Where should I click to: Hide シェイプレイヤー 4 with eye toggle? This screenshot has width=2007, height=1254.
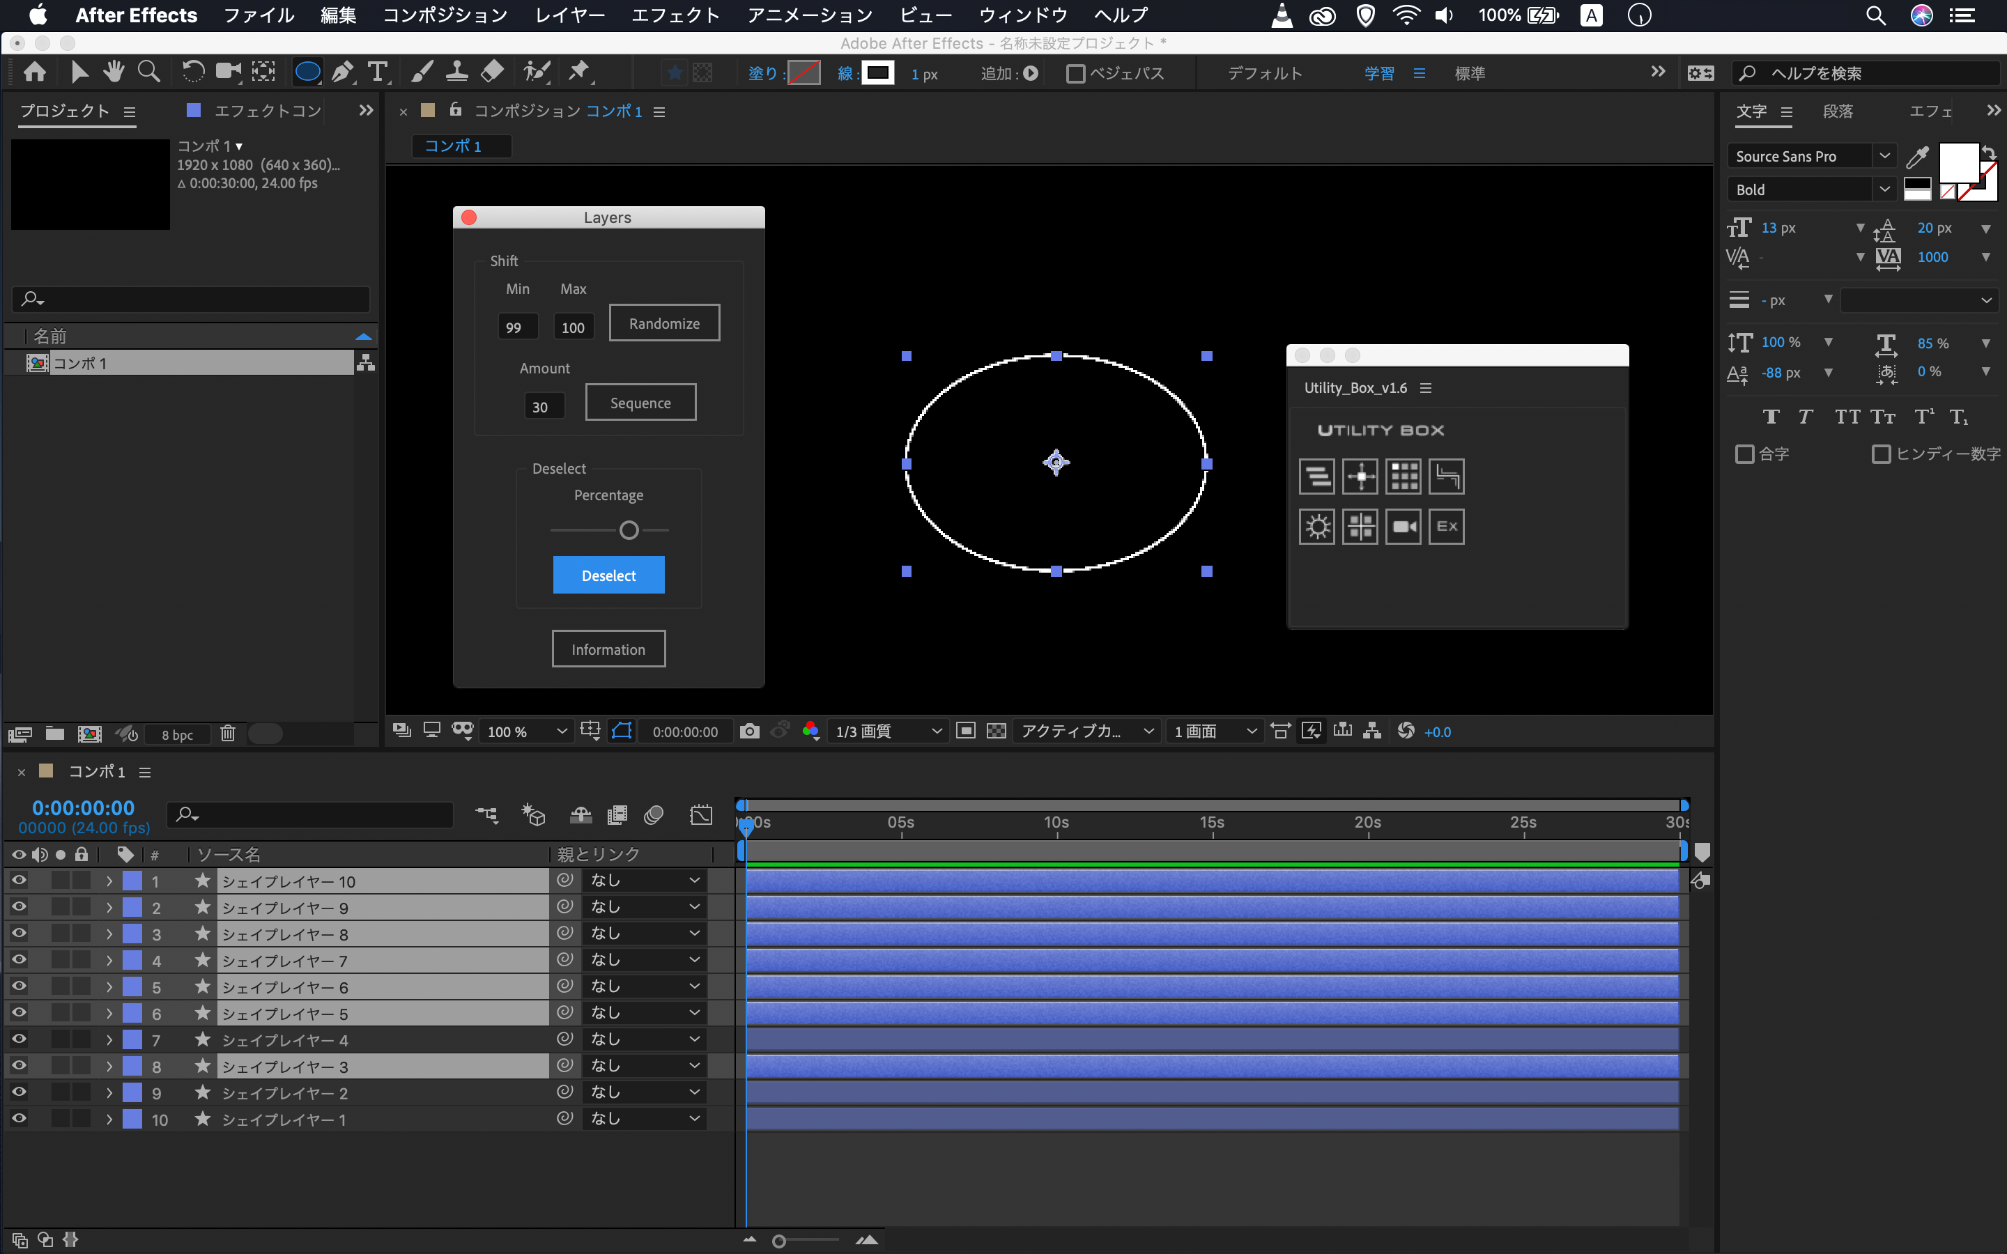[x=18, y=1039]
